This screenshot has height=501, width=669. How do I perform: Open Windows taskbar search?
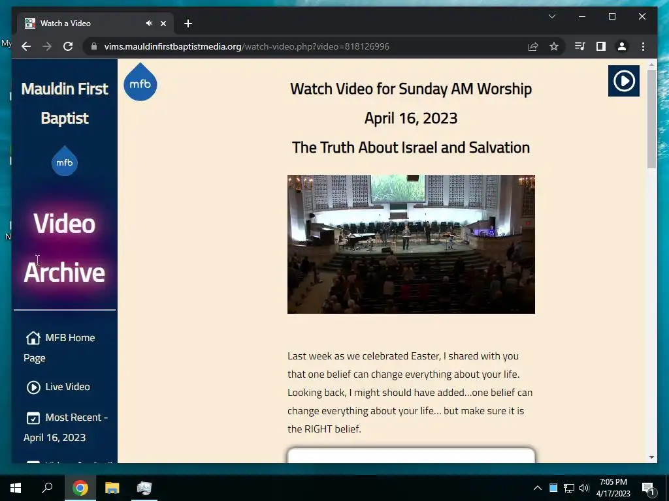point(47,488)
